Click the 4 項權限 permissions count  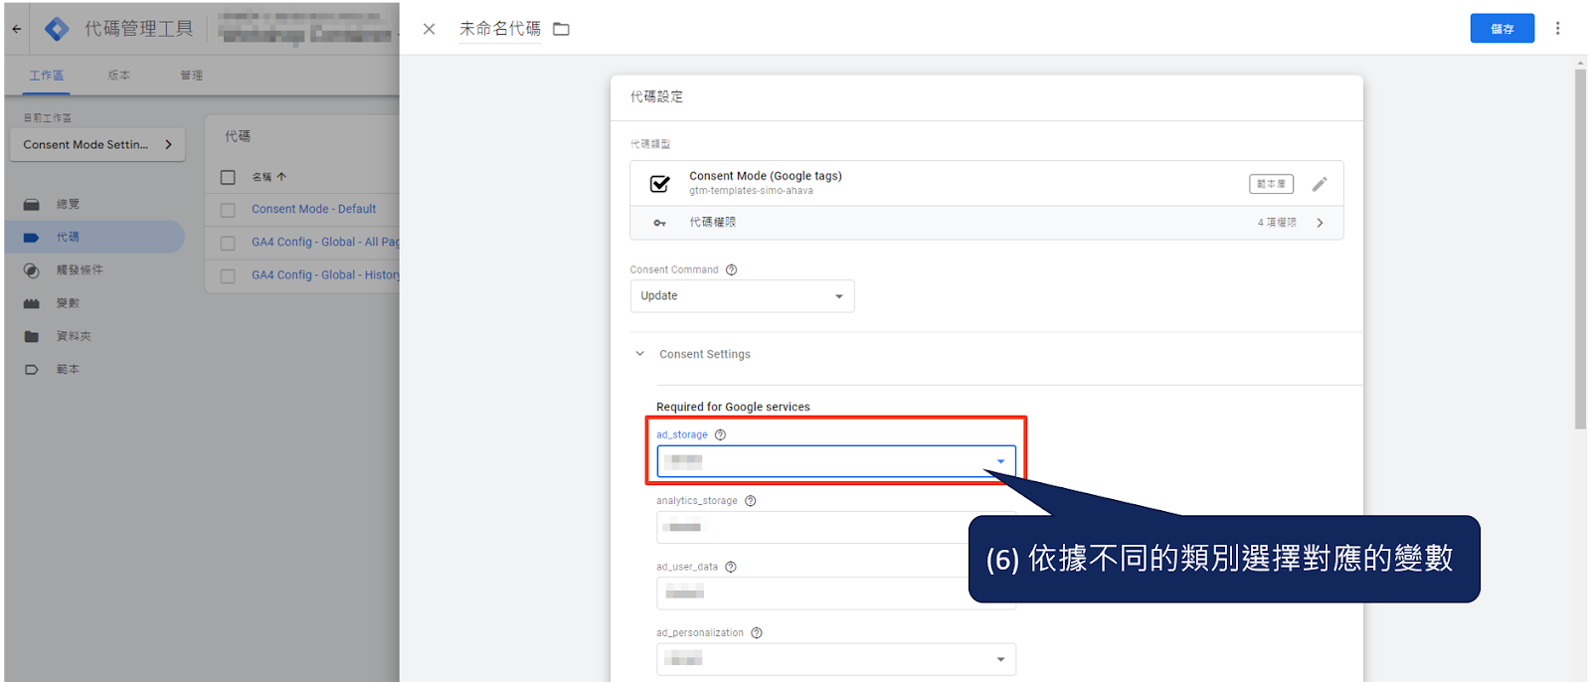(1277, 223)
